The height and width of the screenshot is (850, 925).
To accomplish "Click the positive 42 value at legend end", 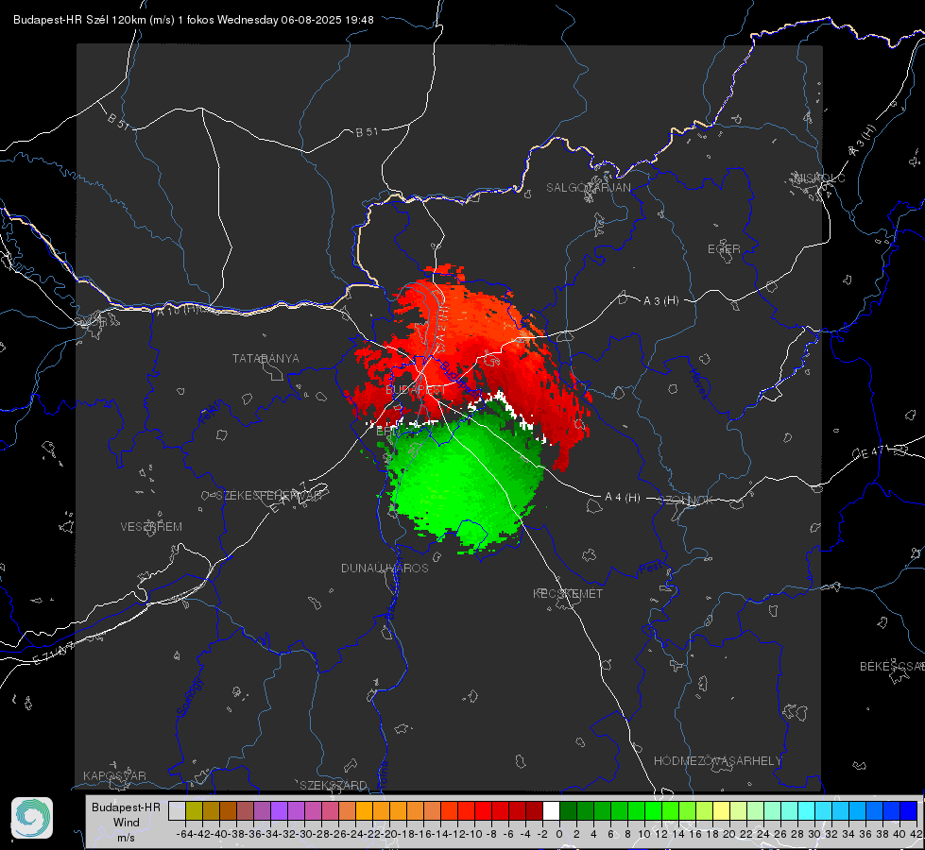I will pos(916,834).
